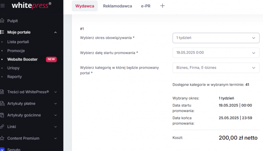This screenshot has width=263, height=151.
Task: Add new tab with plus icon
Action: 162,6
